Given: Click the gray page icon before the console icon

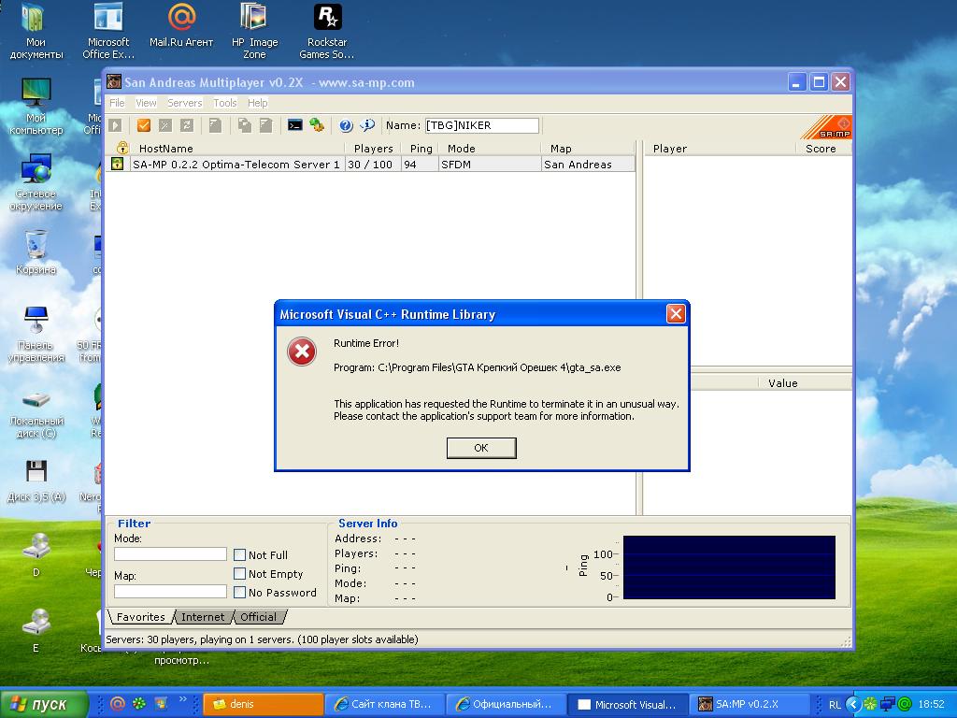Looking at the screenshot, I should click(x=265, y=125).
